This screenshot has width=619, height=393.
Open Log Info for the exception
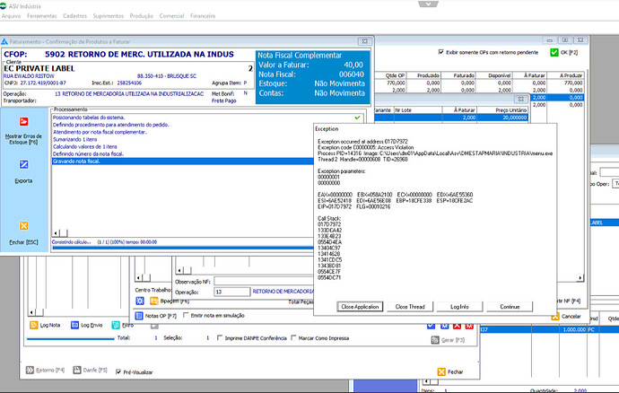[460, 307]
